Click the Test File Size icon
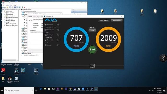This screenshot has width=167, height=94. [x=46, y=30]
